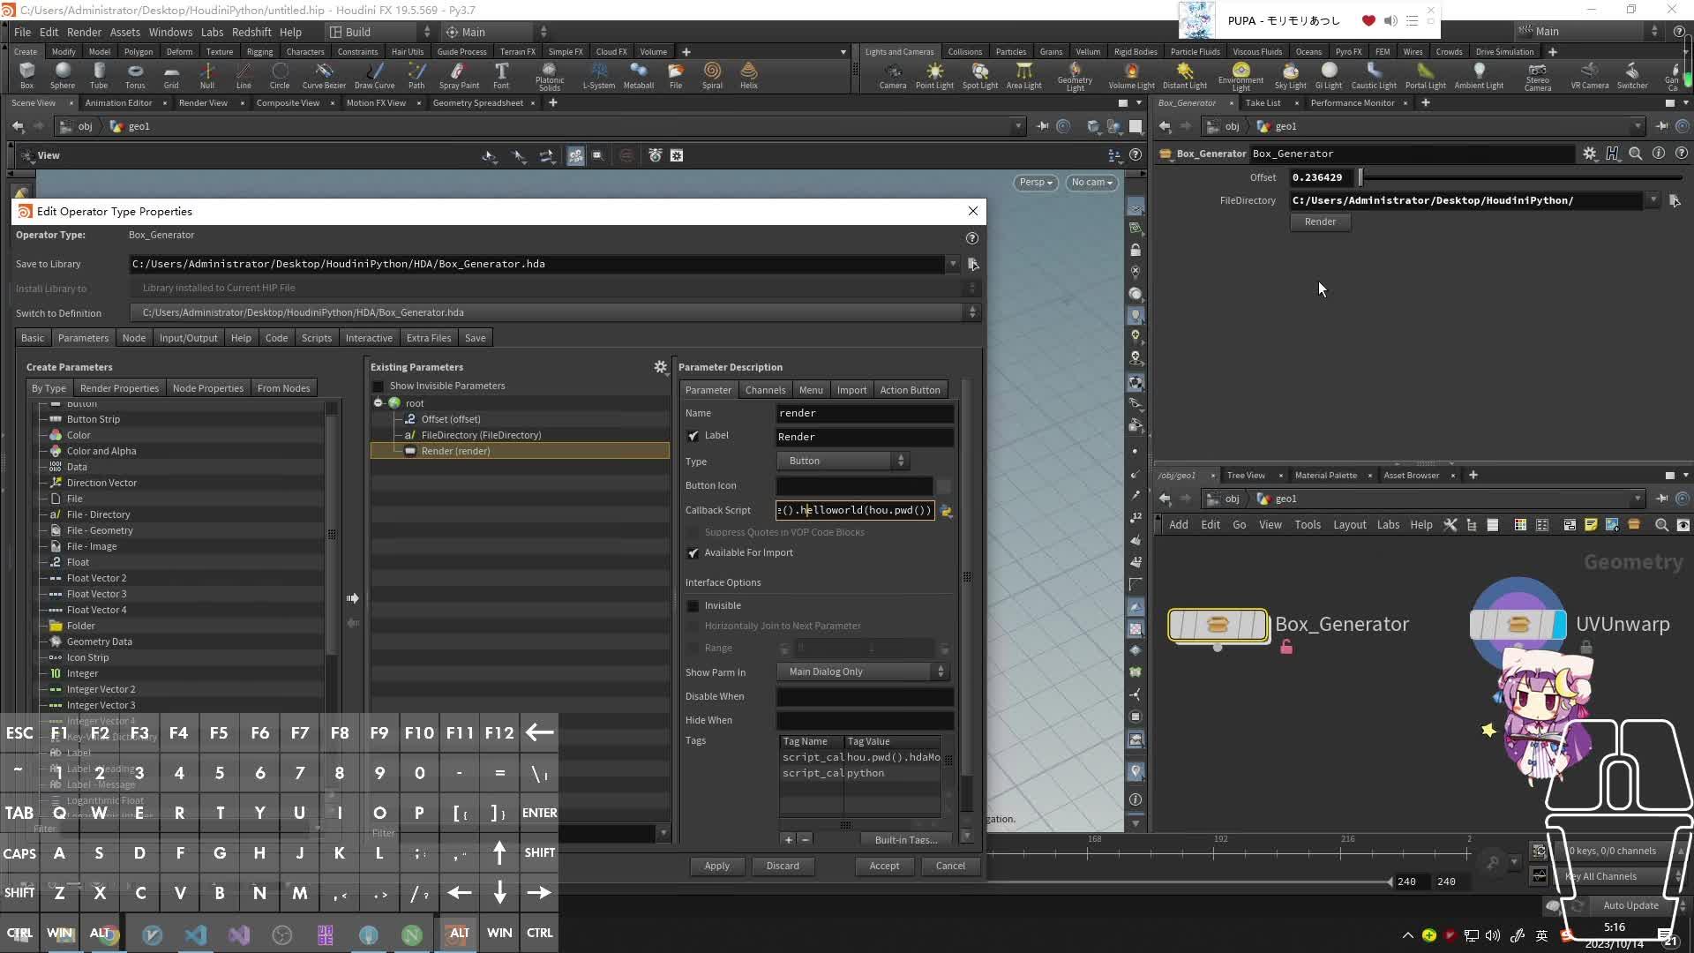The image size is (1694, 953).
Task: Enable Show Invisible Parameters
Action: point(379,386)
